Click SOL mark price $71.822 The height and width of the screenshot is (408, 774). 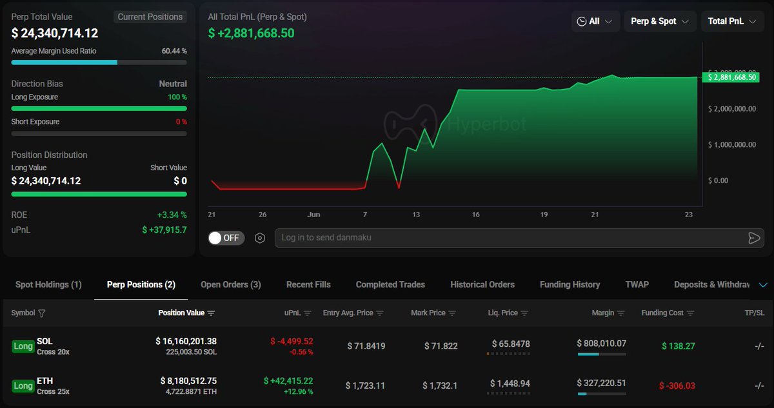point(441,346)
